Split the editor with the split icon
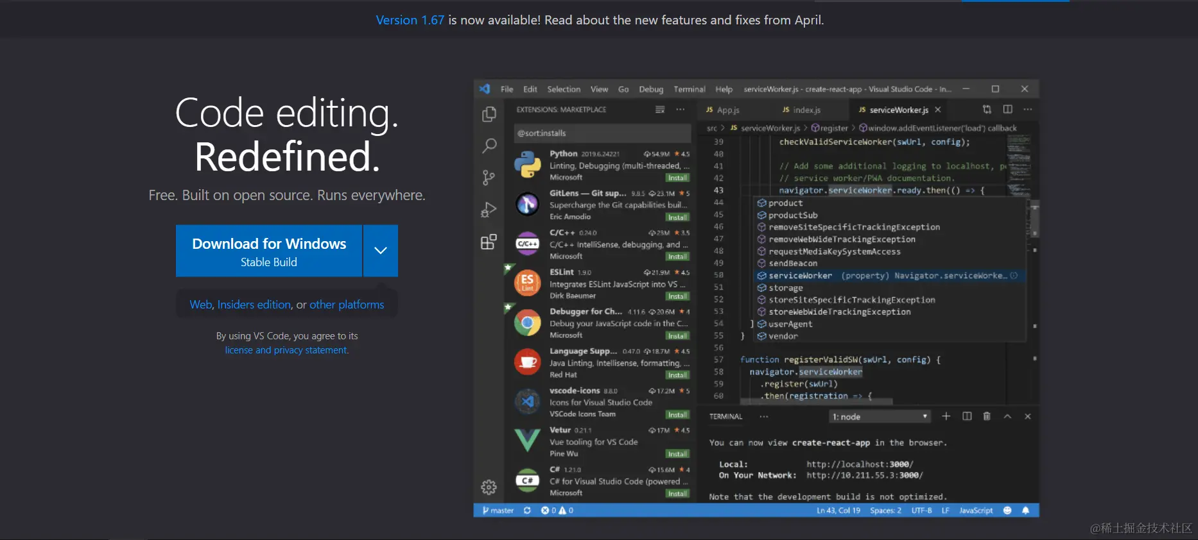The height and width of the screenshot is (540, 1198). [x=1008, y=110]
